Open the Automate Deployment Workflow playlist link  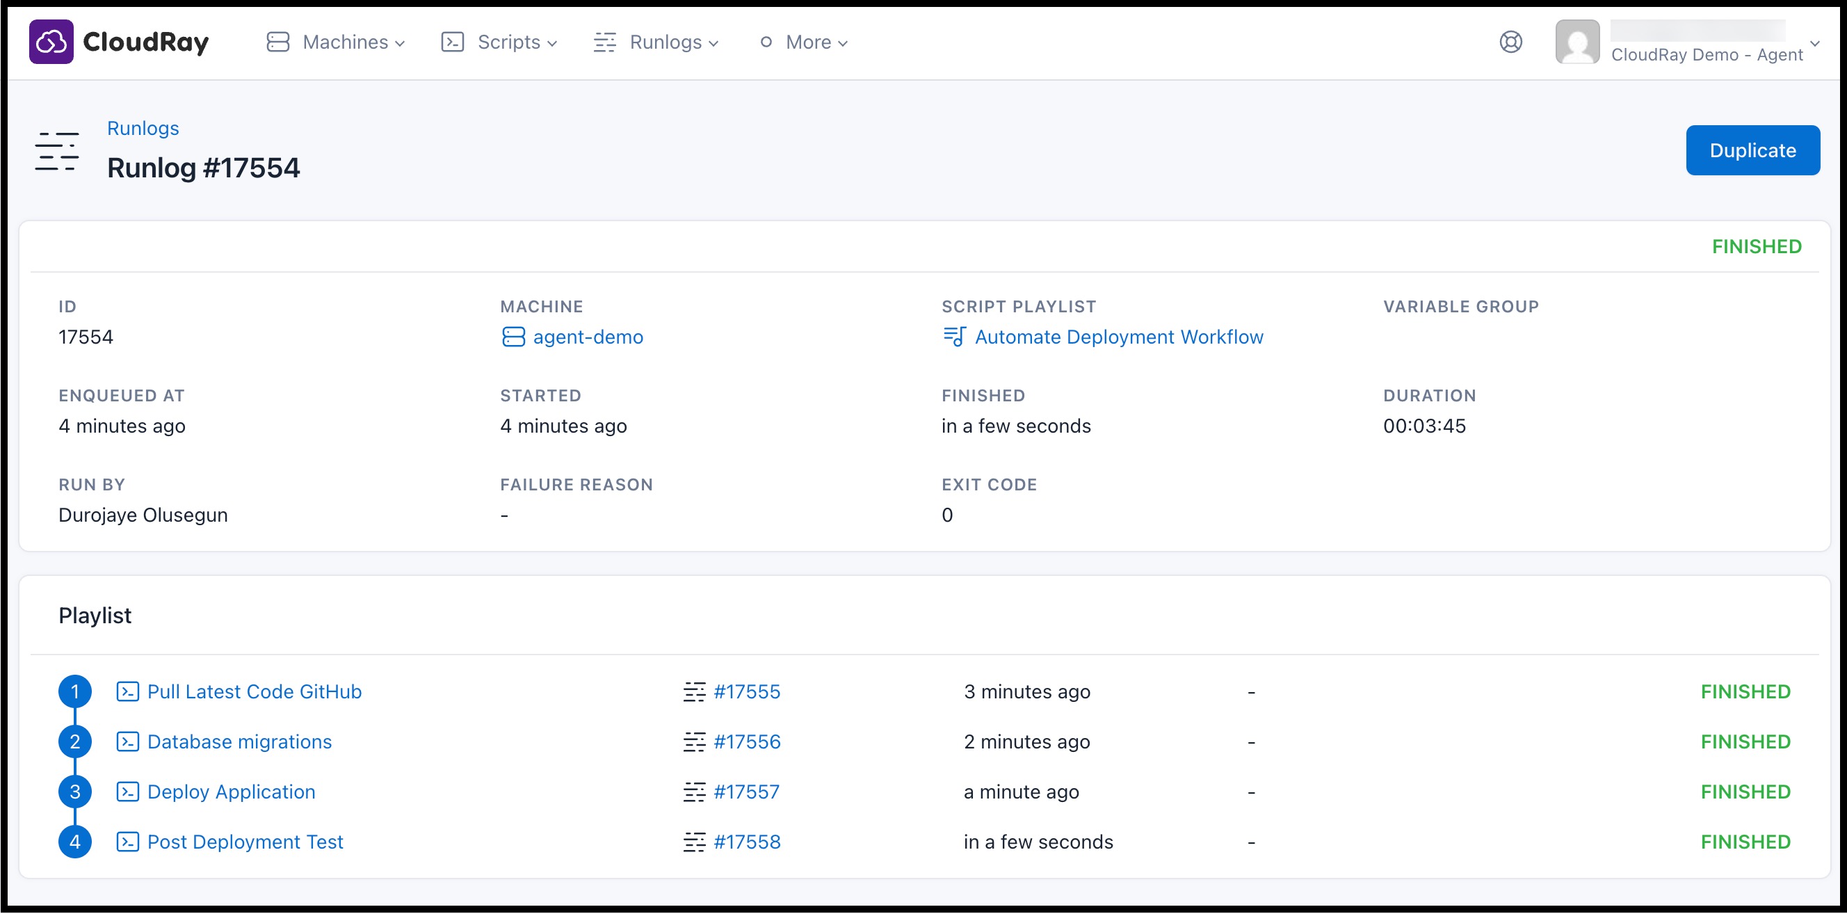pos(1119,337)
